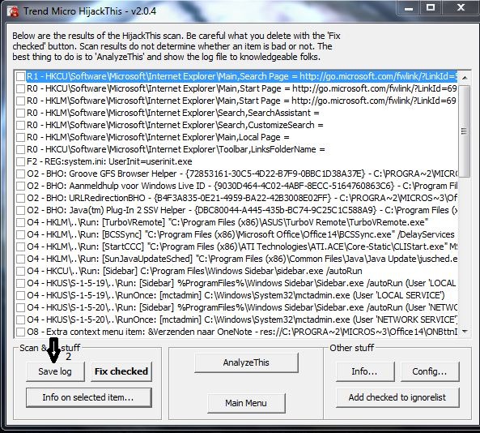Tick the TurboVRemote Run entry checkbox
480x433 pixels.
point(20,222)
